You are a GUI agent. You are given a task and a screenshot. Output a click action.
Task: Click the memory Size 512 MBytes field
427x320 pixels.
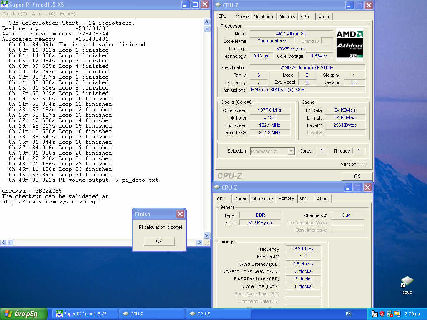pyautogui.click(x=260, y=222)
